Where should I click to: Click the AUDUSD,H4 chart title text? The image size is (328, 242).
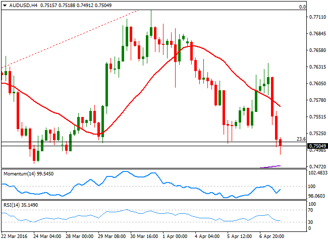[x=23, y=6]
